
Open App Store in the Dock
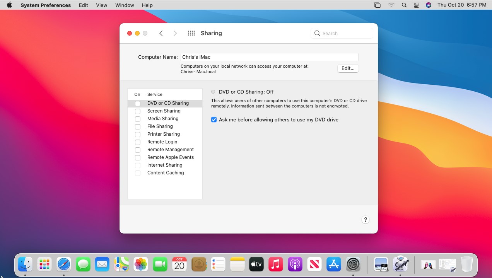[x=334, y=264]
